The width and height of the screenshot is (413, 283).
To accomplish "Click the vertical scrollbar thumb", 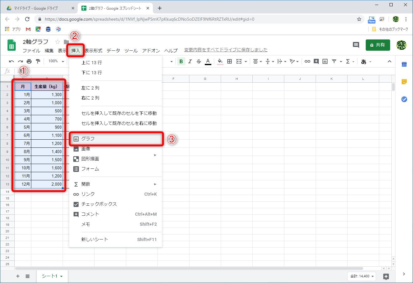I will point(393,87).
